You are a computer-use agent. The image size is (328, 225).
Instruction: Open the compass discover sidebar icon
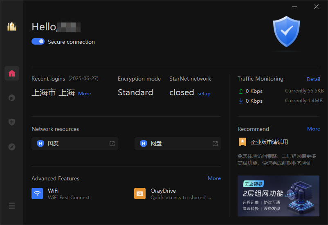12,147
